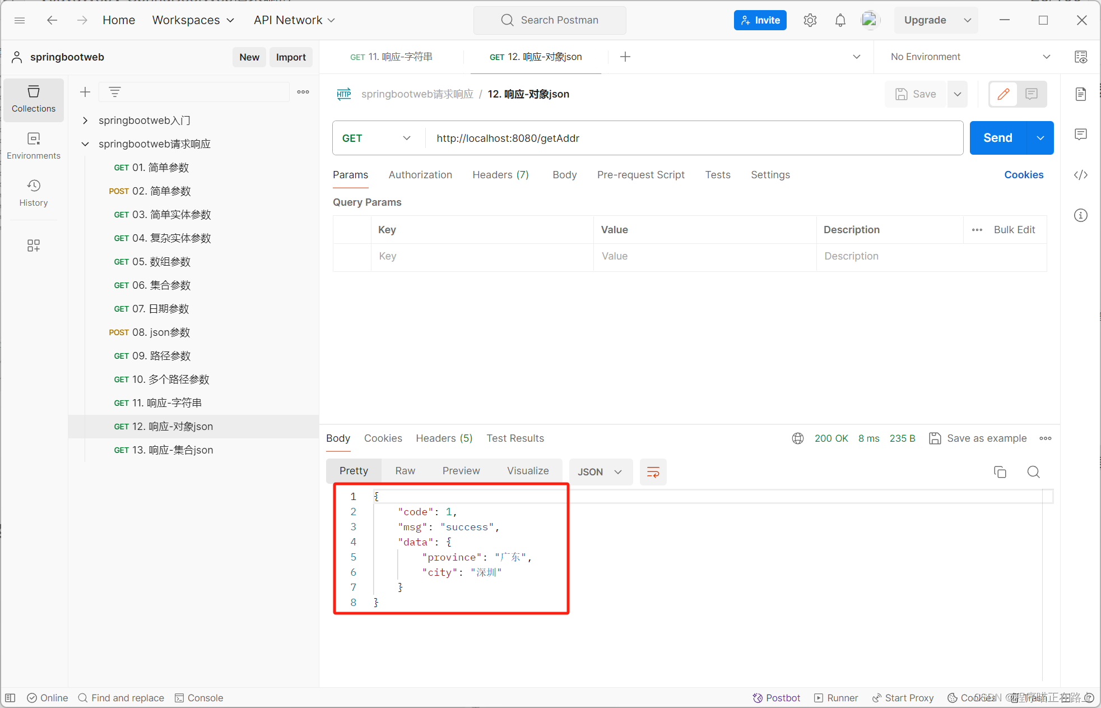Go back with the left arrow
Screen dimensions: 1101x708
click(x=52, y=20)
